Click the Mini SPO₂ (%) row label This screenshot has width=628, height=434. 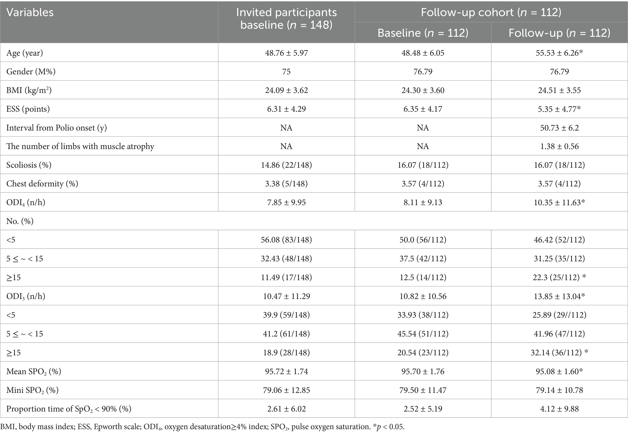(33, 390)
